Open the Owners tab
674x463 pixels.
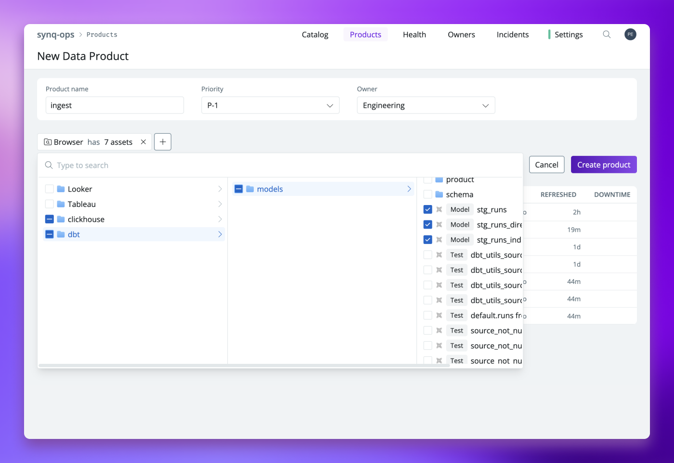461,35
